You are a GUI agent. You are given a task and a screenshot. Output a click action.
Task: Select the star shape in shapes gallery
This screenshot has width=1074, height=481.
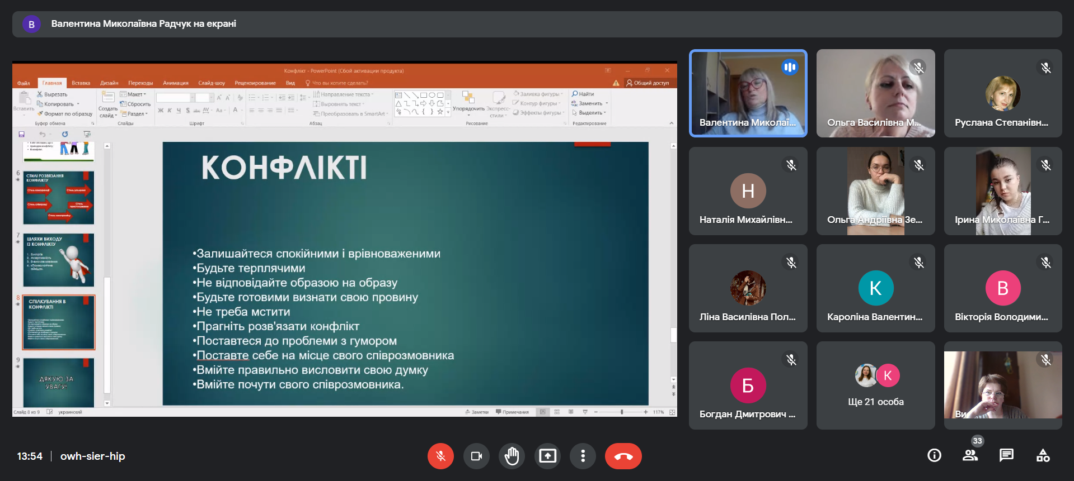pyautogui.click(x=440, y=112)
